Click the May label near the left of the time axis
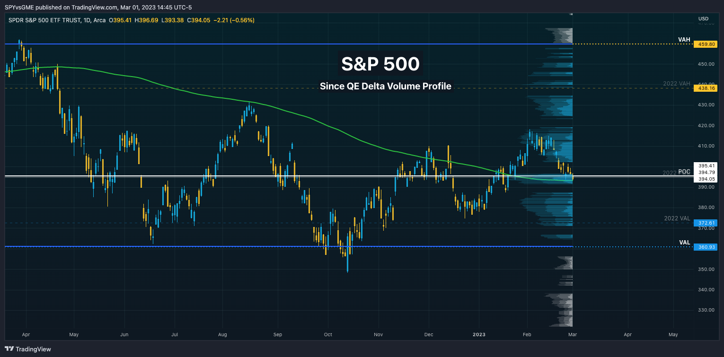This screenshot has height=357, width=724. pyautogui.click(x=73, y=335)
